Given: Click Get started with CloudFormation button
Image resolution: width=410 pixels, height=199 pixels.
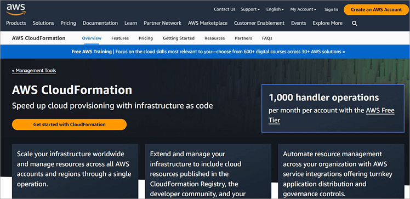Looking at the screenshot, I should 69,124.
